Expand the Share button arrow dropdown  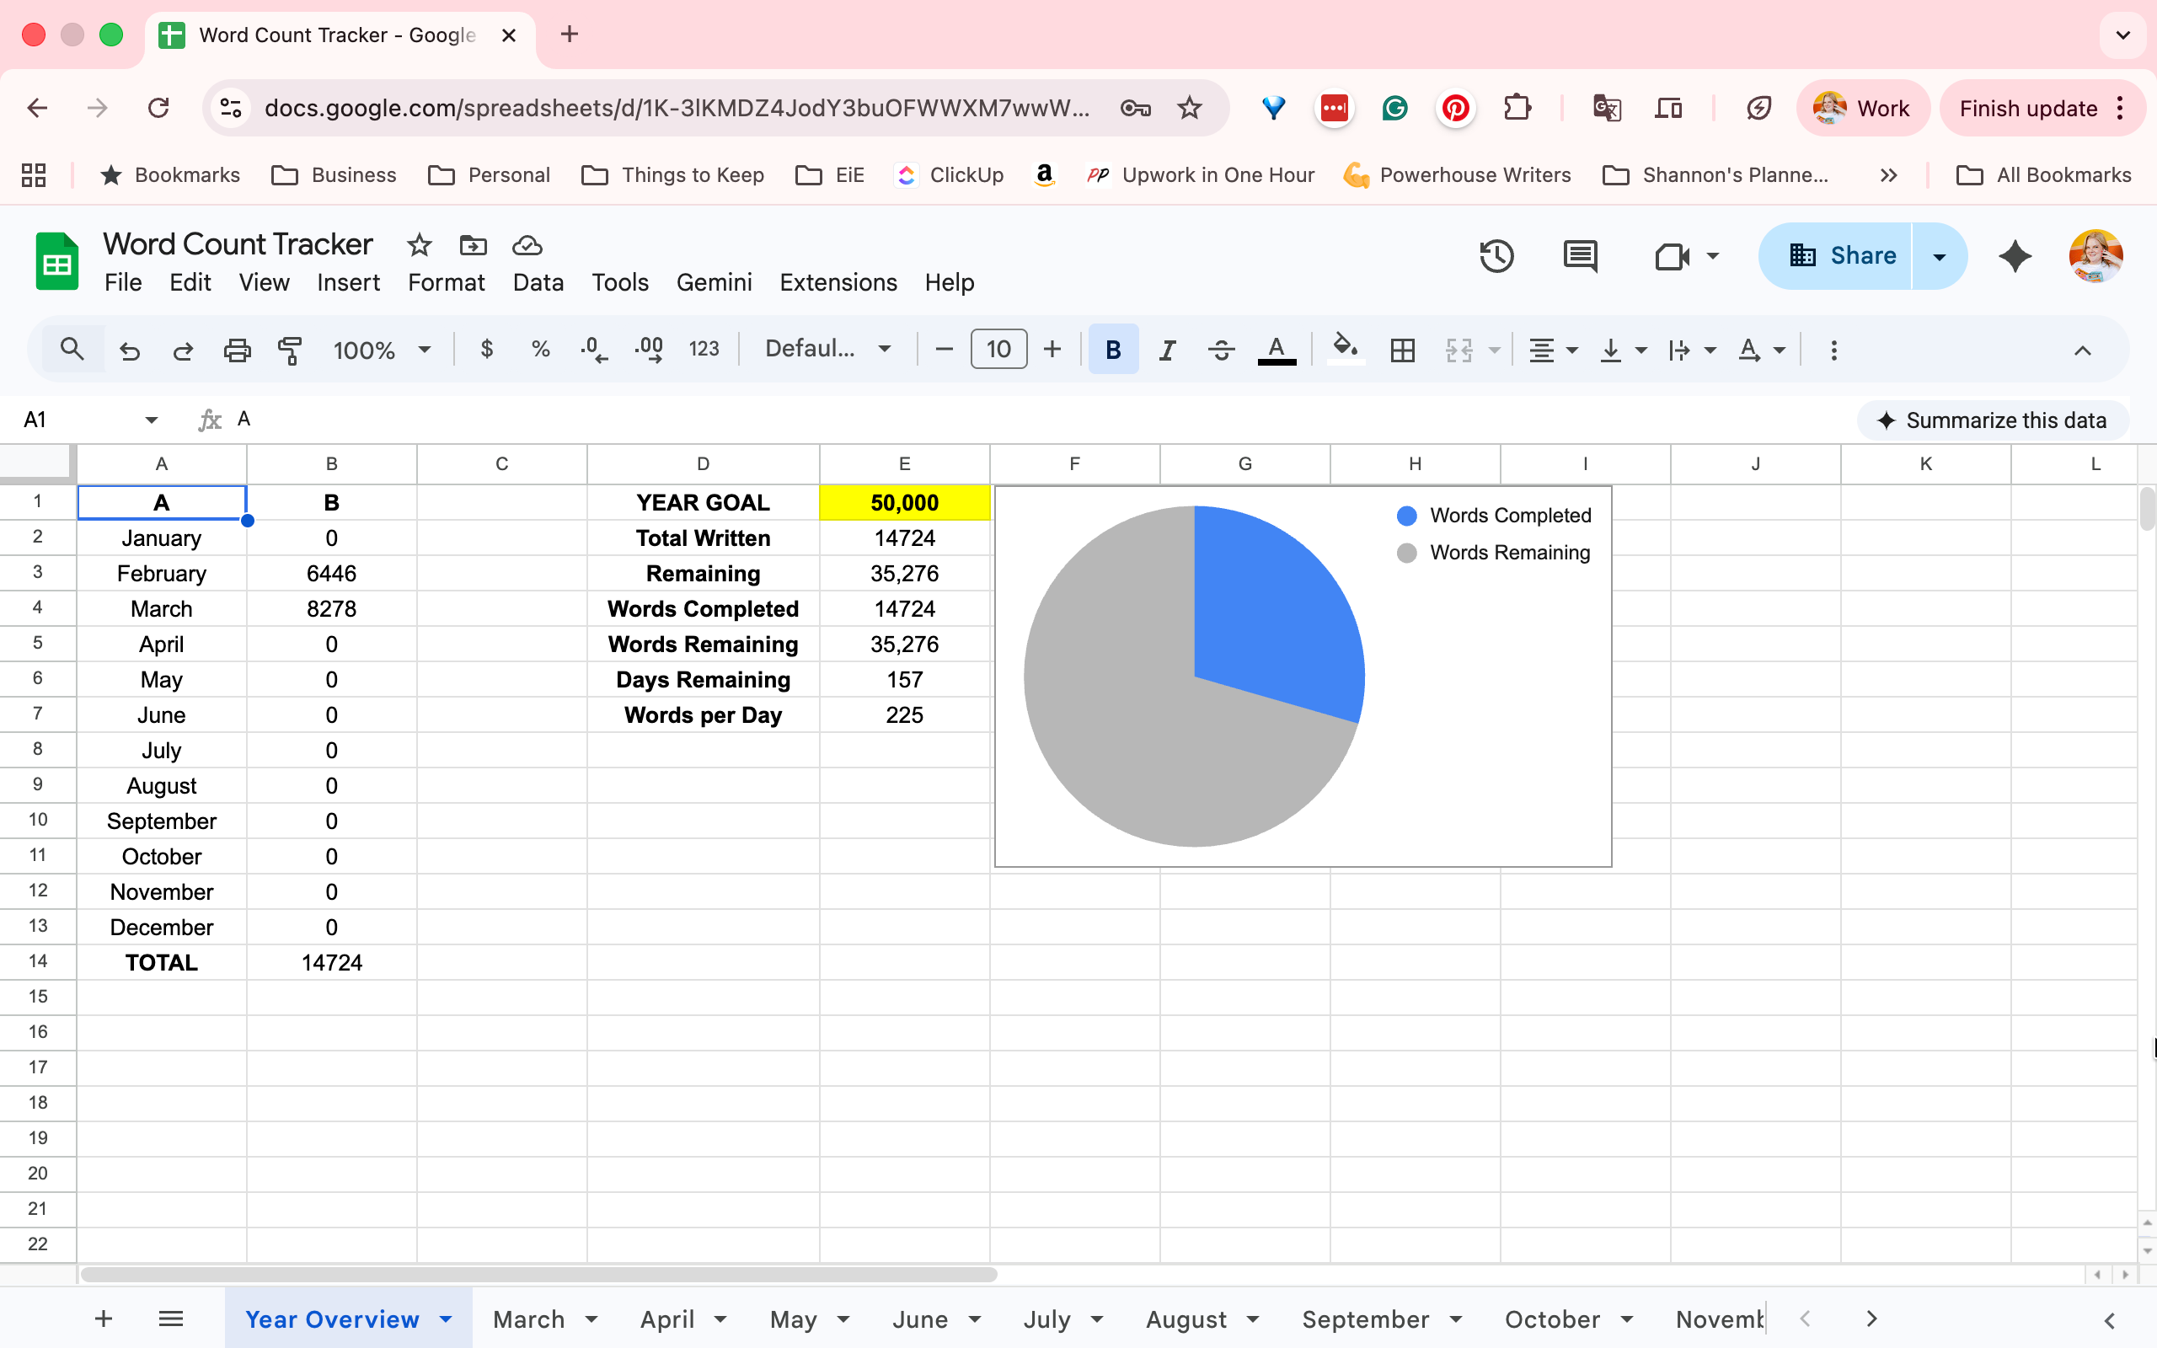tap(1939, 257)
